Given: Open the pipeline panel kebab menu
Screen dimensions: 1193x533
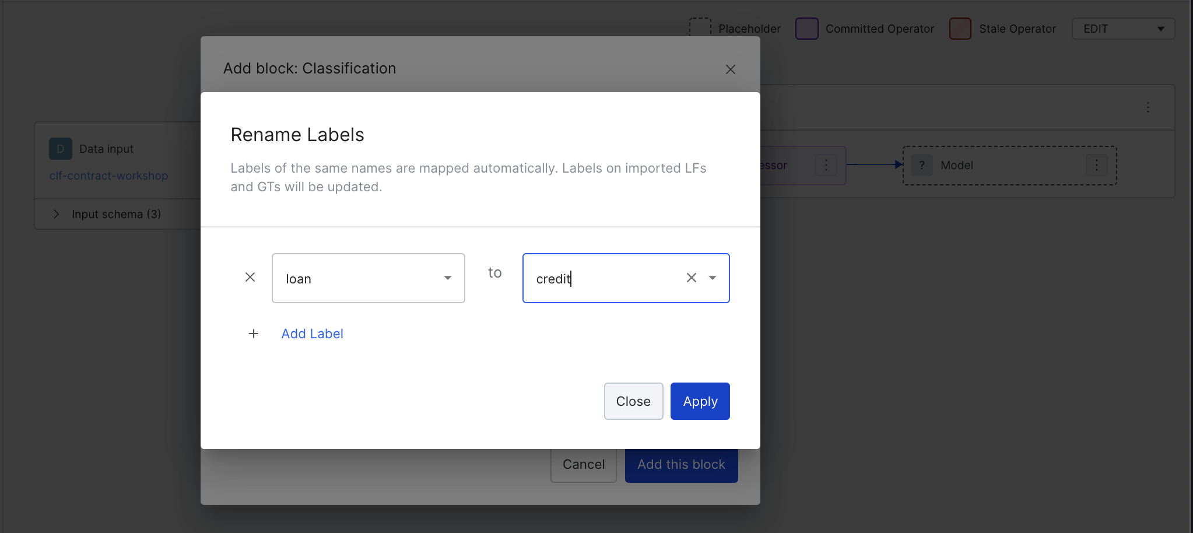Looking at the screenshot, I should coord(1148,107).
